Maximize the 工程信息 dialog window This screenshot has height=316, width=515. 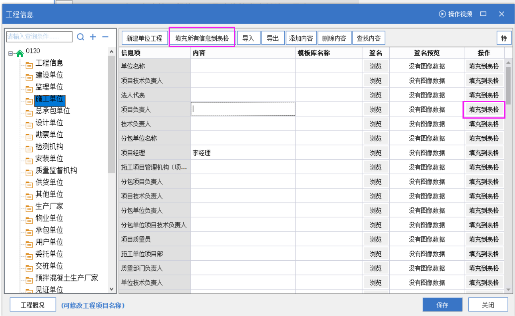coord(483,14)
